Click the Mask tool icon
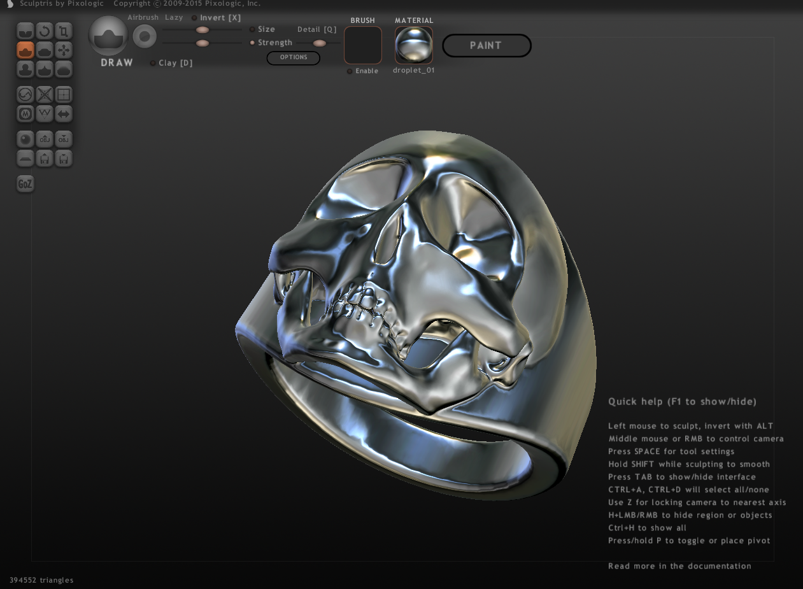Viewport: 803px width, 589px height. [25, 114]
